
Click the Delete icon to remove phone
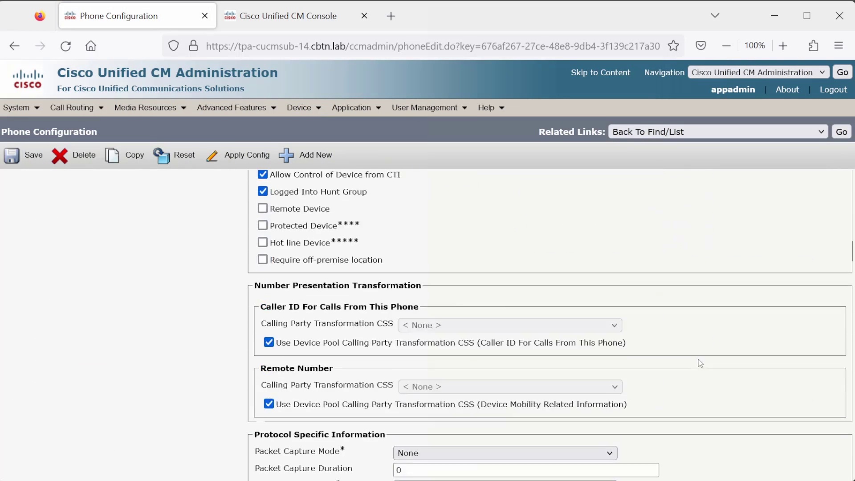59,155
